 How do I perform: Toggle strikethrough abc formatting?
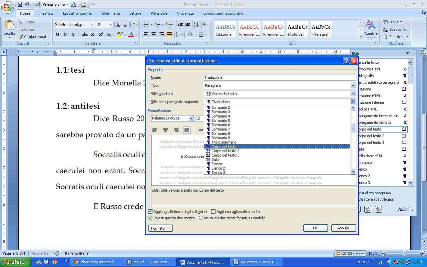pos(85,34)
